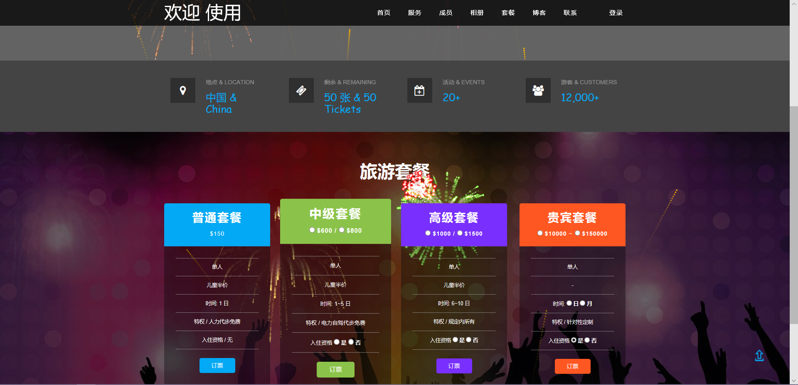Screen dimensions: 798x385
Task: Open the 成员 menu item
Action: pyautogui.click(x=446, y=13)
